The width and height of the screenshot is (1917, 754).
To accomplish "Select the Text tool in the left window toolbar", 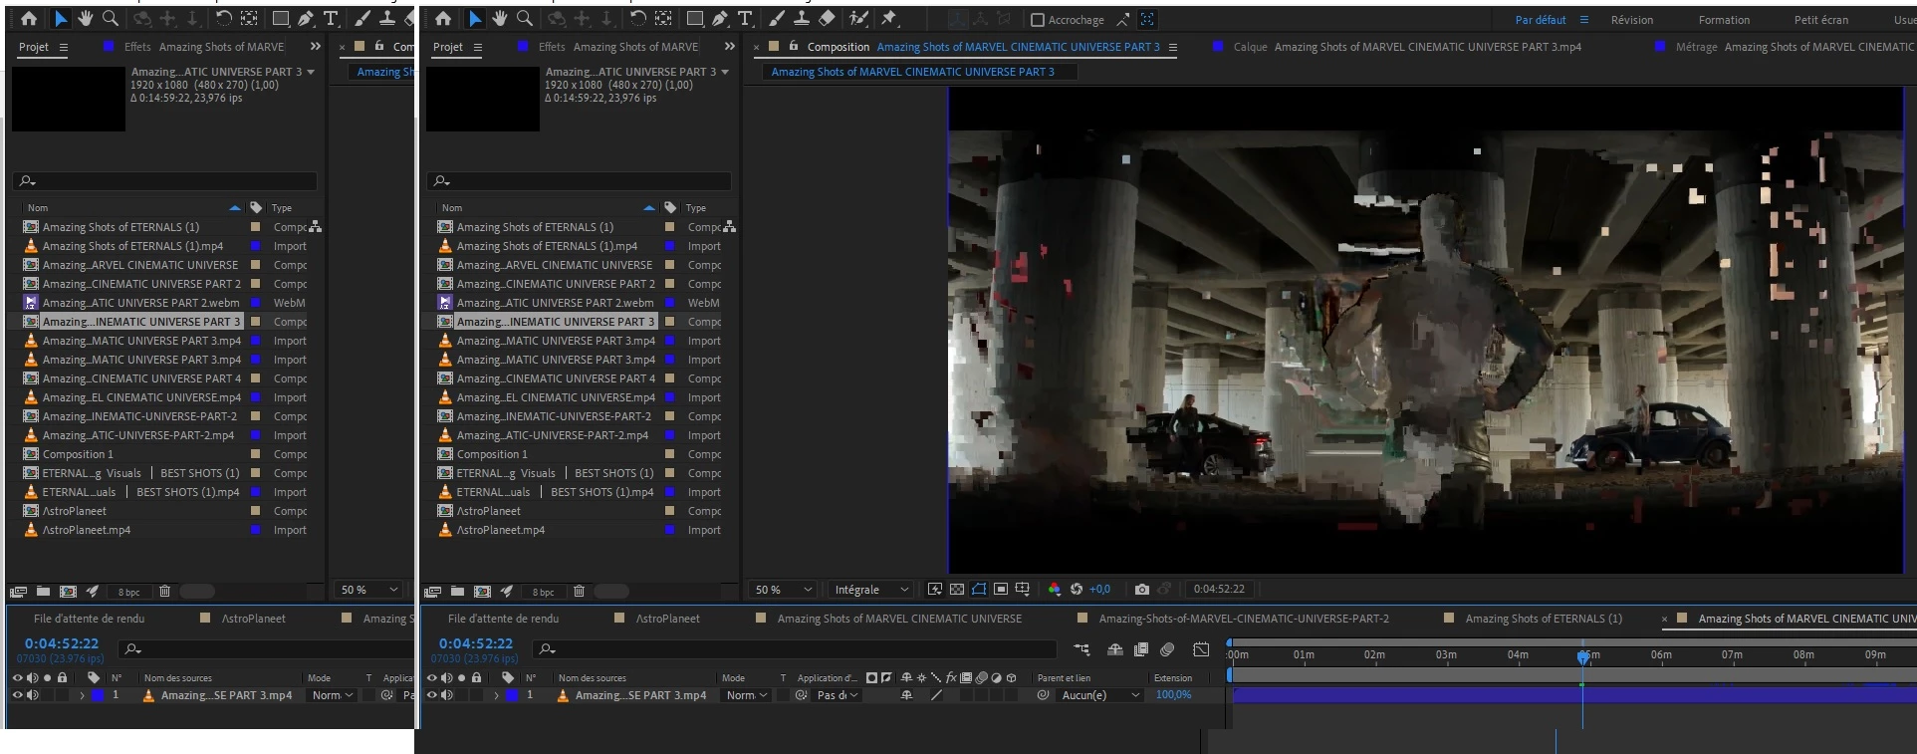I will coord(331,18).
